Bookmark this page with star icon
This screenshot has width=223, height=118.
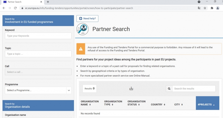click(205, 8)
